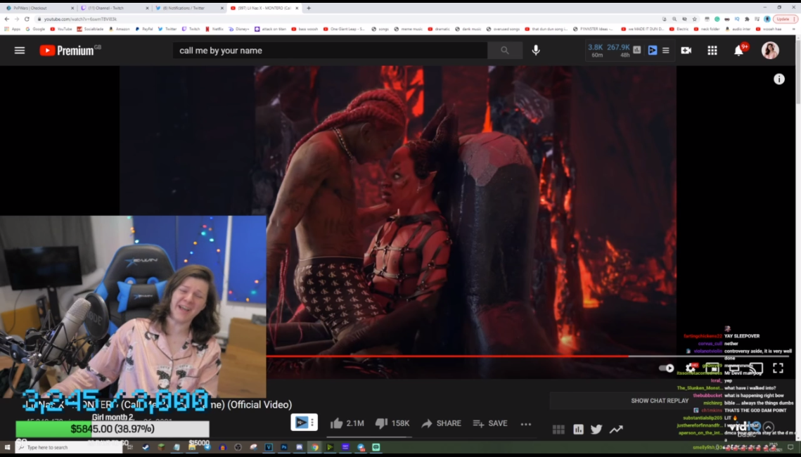Show chat replay
801x457 pixels.
click(660, 400)
